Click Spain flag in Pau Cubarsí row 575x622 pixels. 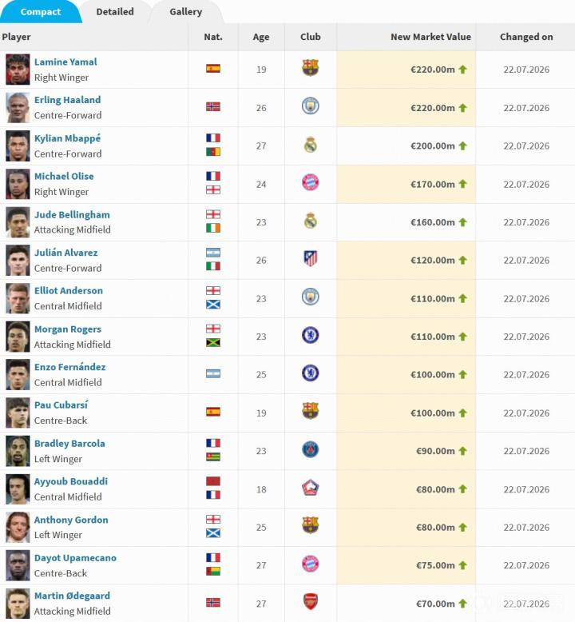coord(213,412)
